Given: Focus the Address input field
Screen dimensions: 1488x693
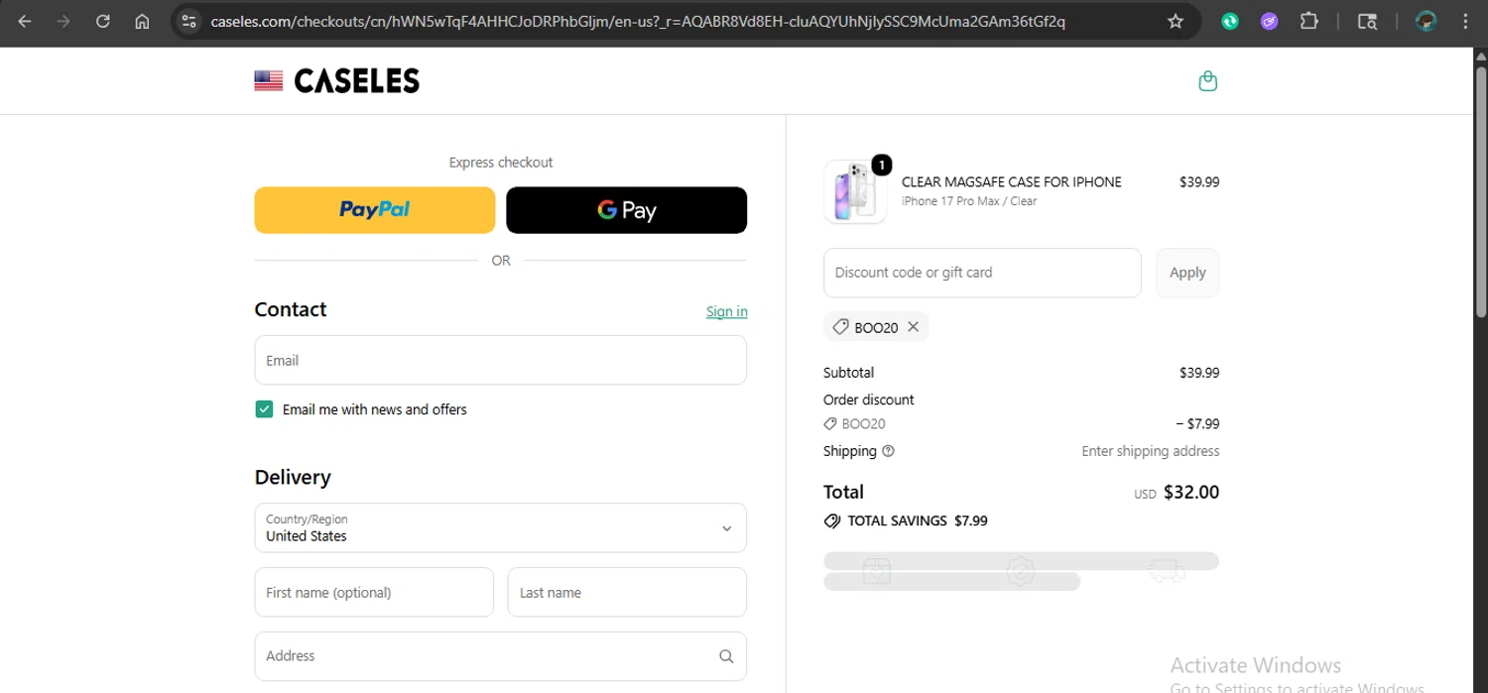Looking at the screenshot, I should (500, 656).
